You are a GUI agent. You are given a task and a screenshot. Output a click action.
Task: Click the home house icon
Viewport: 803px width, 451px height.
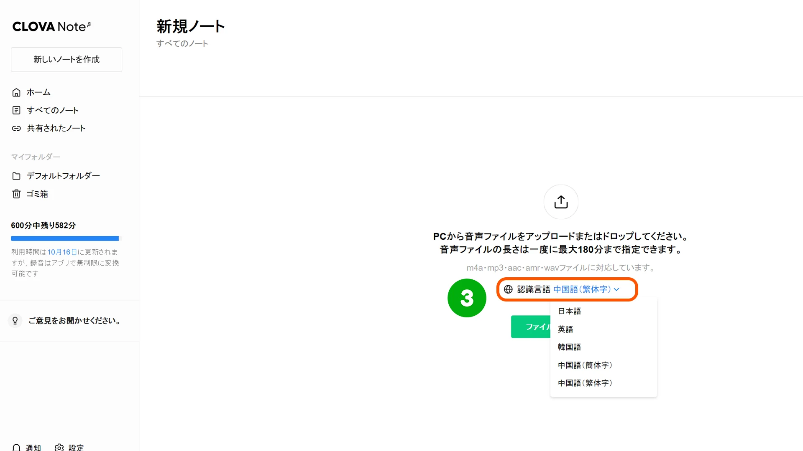[x=16, y=92]
